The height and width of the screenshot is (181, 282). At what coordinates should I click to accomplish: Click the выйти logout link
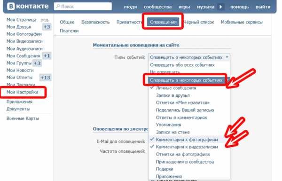click(263, 7)
